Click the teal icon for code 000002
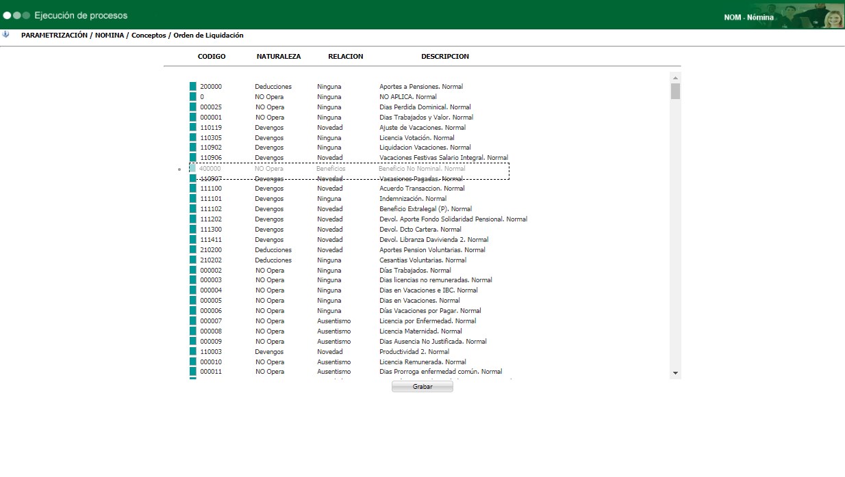Image resolution: width=845 pixels, height=477 pixels. click(x=193, y=271)
